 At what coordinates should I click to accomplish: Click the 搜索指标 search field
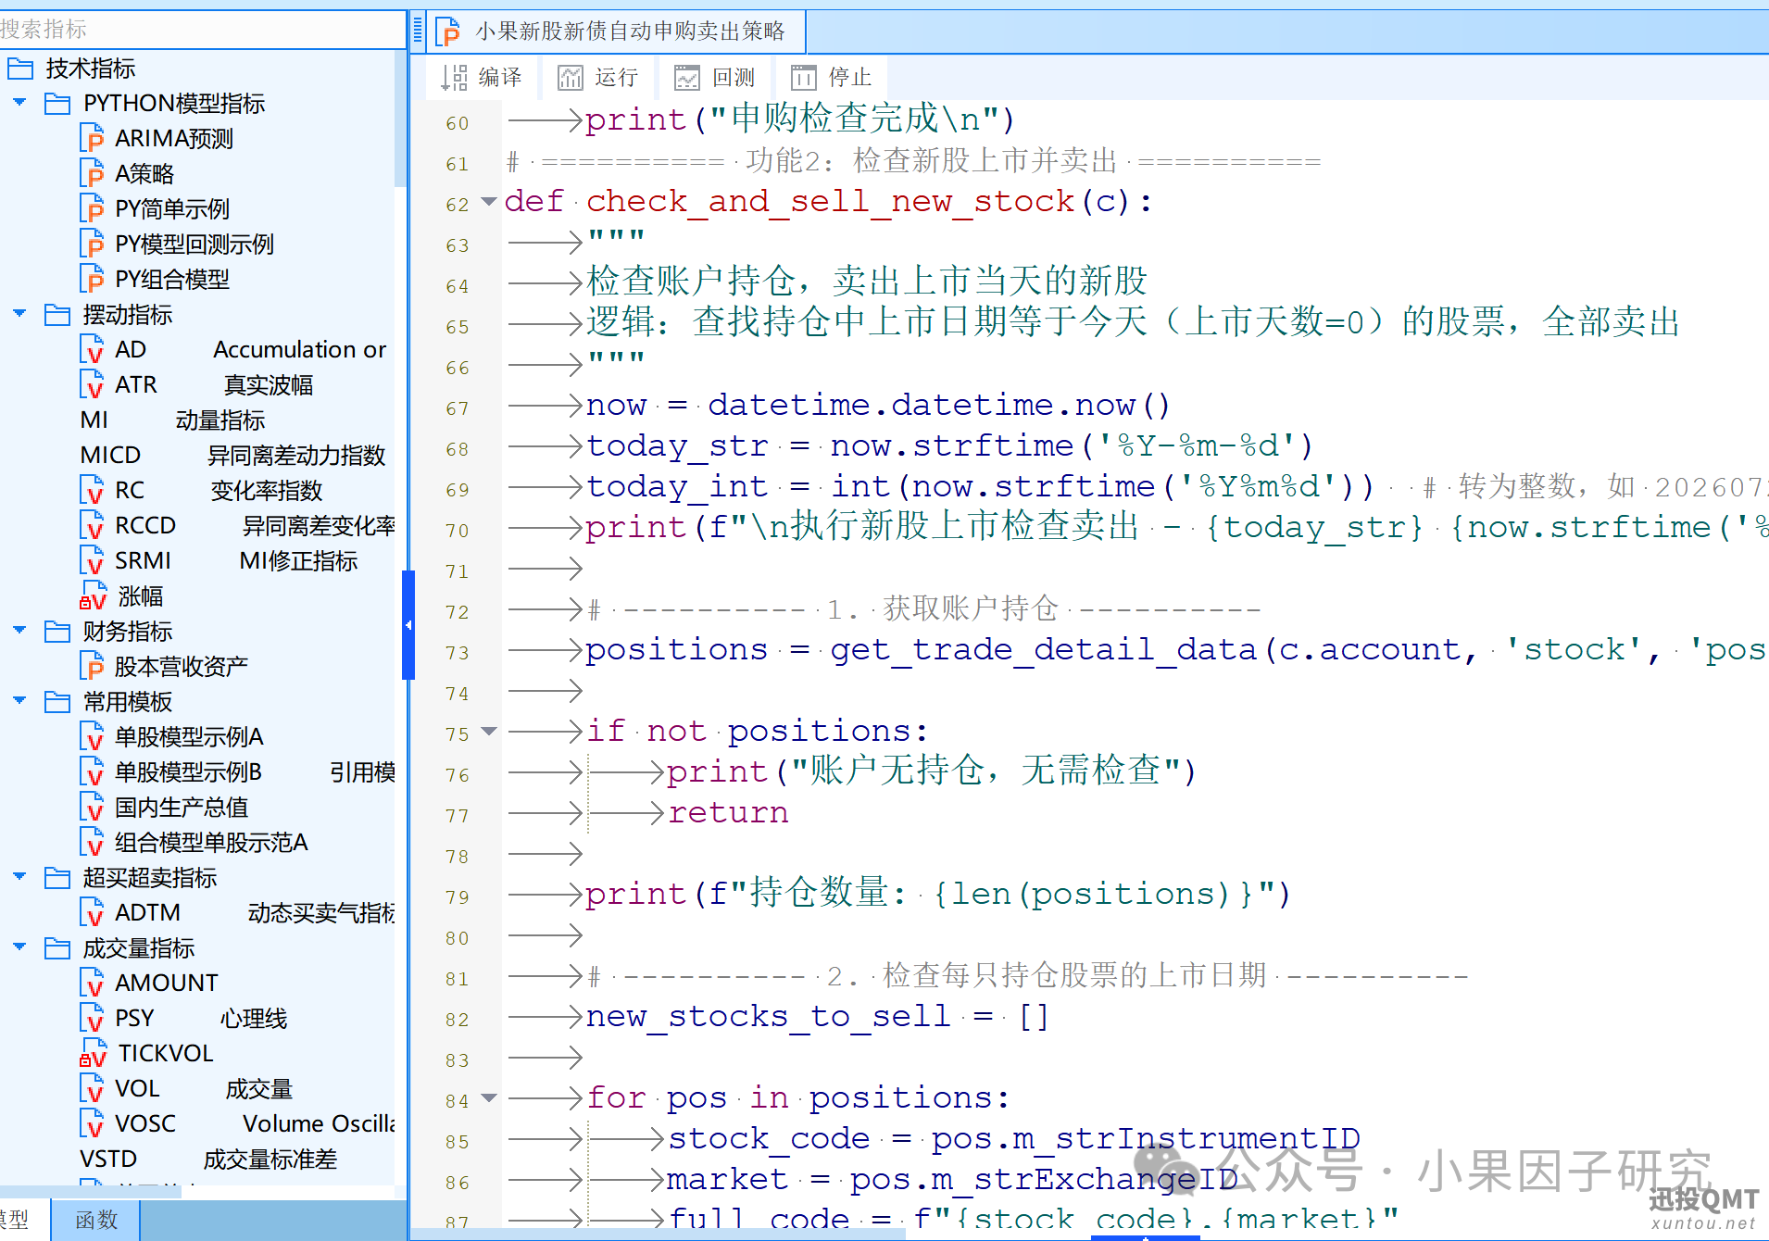(x=200, y=30)
